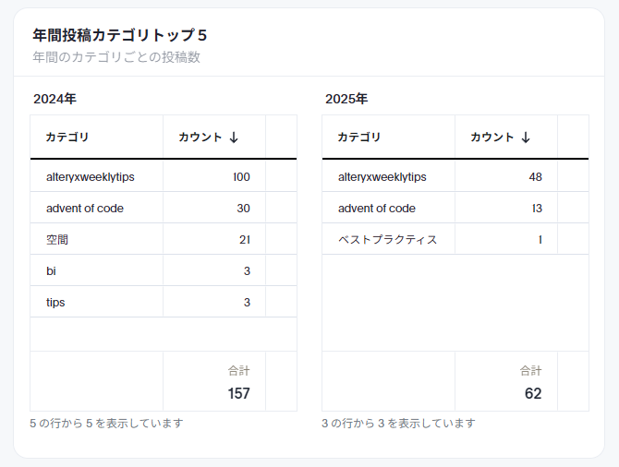Click the 2024 total value 157
This screenshot has height=467, width=619.
pos(238,393)
